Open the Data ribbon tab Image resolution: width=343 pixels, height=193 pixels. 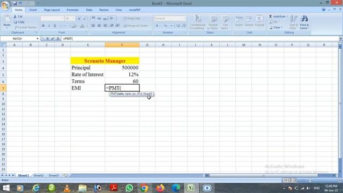click(x=89, y=10)
